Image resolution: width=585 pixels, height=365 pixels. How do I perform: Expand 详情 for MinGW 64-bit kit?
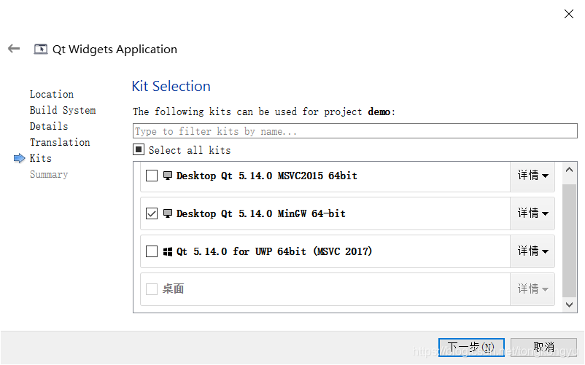point(532,213)
